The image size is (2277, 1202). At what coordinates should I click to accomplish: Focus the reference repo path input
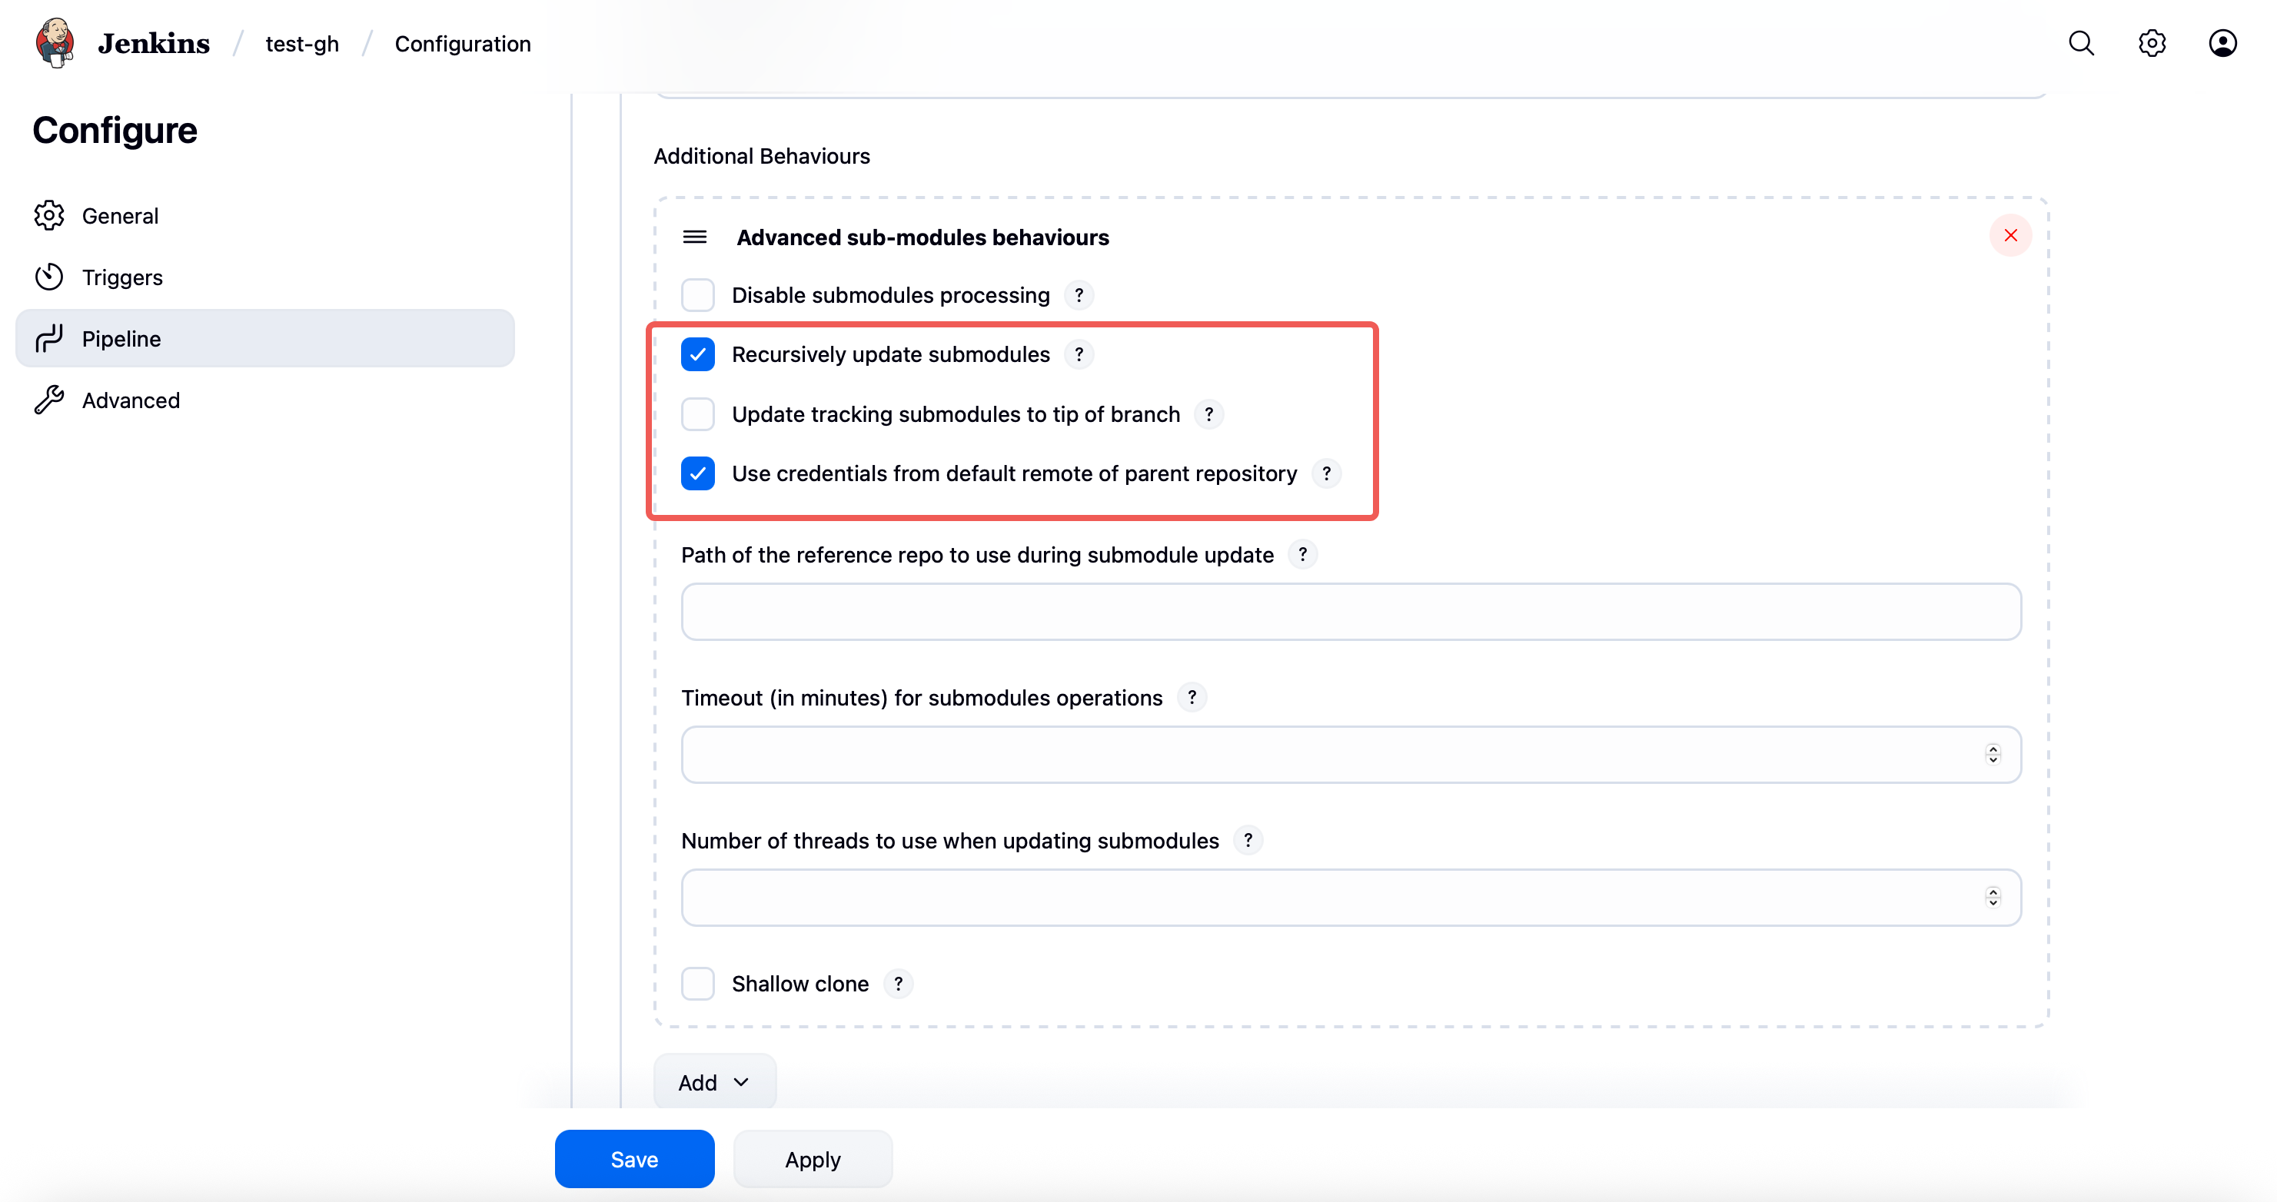pyautogui.click(x=1351, y=611)
